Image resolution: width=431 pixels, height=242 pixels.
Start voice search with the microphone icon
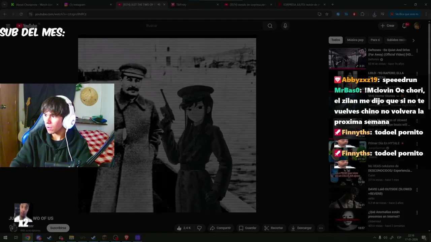tap(285, 26)
